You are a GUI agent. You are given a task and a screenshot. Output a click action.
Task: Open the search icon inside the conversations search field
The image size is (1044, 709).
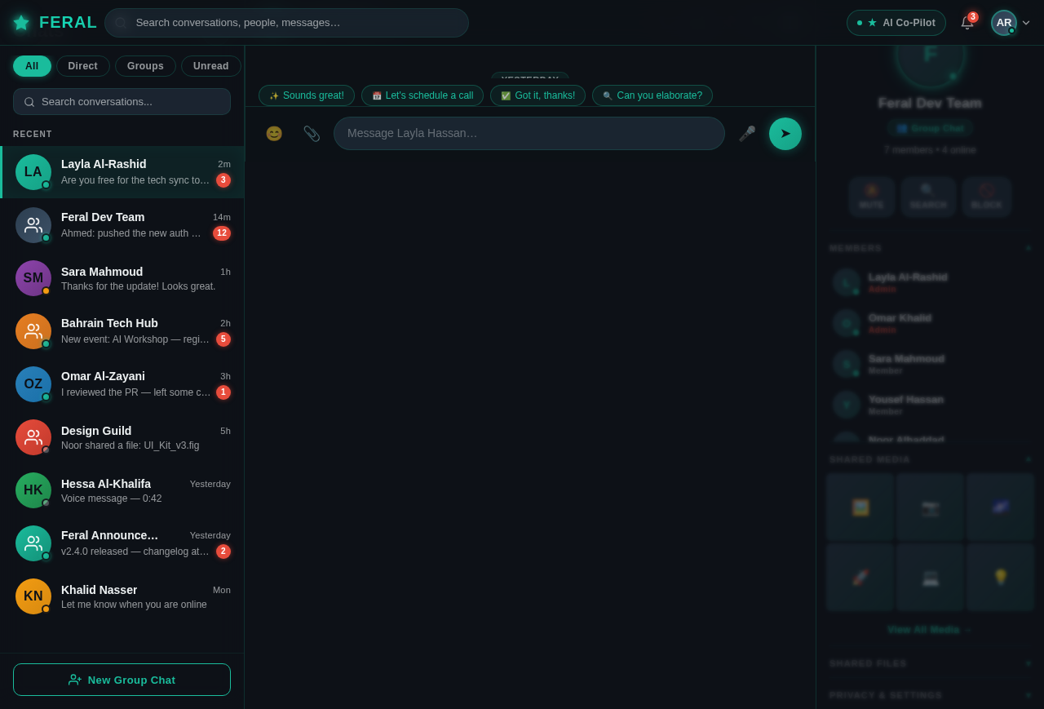pyautogui.click(x=29, y=101)
